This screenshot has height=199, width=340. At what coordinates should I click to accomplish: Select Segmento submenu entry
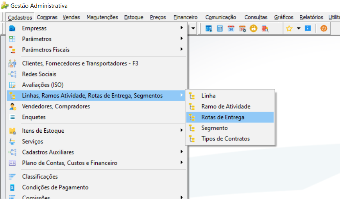click(230, 128)
